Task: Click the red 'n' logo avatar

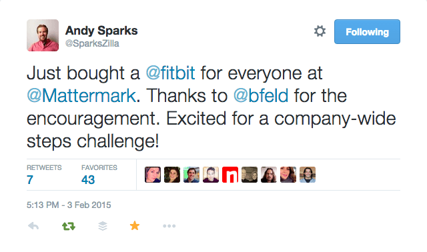Action: coord(230,175)
